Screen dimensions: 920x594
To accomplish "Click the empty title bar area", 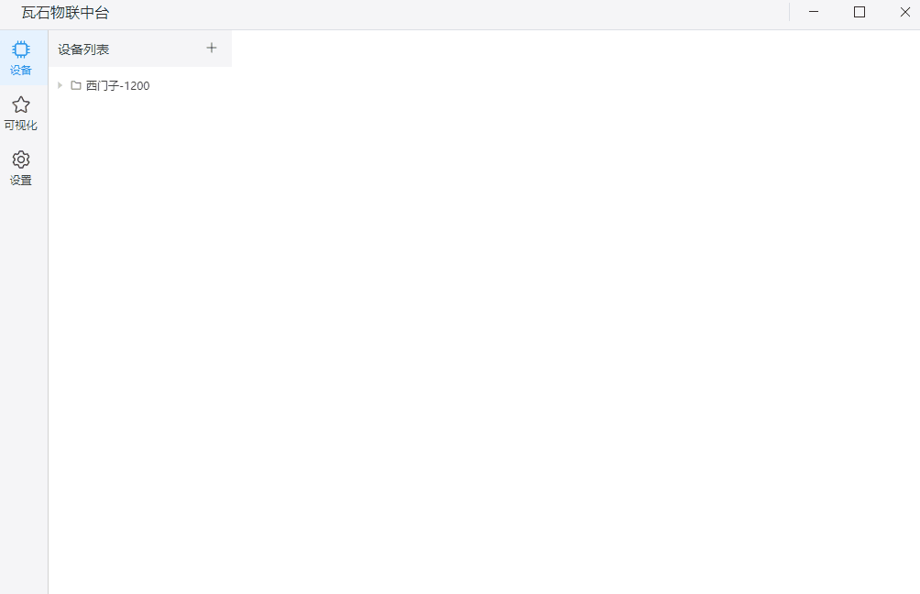I will (x=446, y=13).
